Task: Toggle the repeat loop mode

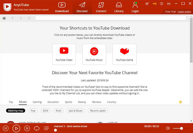Action: (37, 128)
